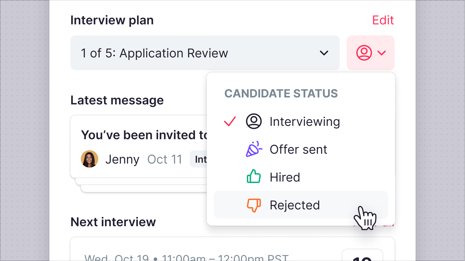Viewport: 465px width, 261px height.
Task: Choose Rejected in candidate status menu
Action: point(301,205)
